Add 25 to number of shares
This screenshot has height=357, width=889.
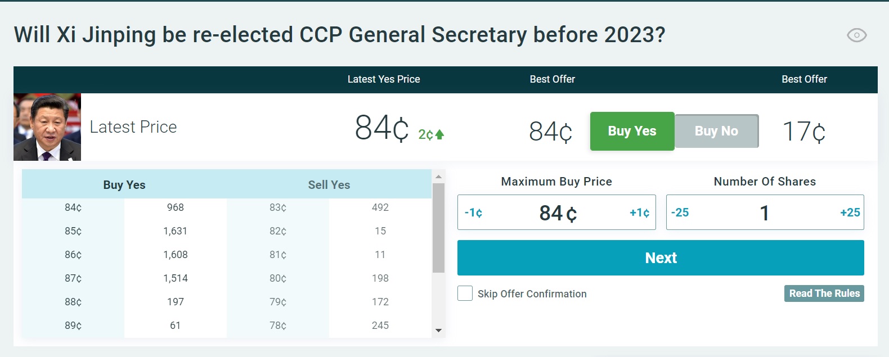[850, 213]
